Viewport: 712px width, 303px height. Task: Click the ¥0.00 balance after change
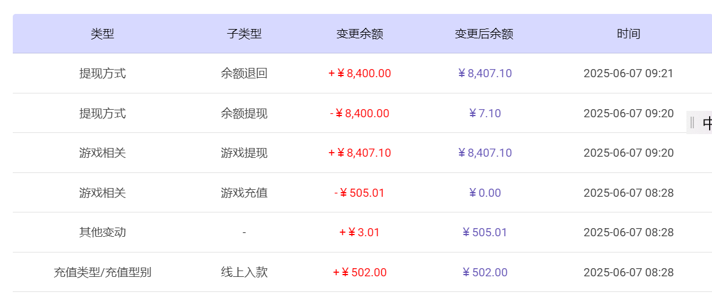(485, 193)
